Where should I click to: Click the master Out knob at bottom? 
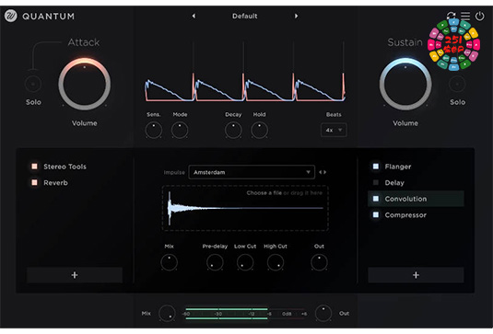(323, 313)
